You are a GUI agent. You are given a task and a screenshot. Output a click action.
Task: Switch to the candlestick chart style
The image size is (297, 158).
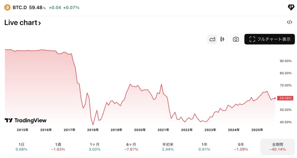[222, 39]
